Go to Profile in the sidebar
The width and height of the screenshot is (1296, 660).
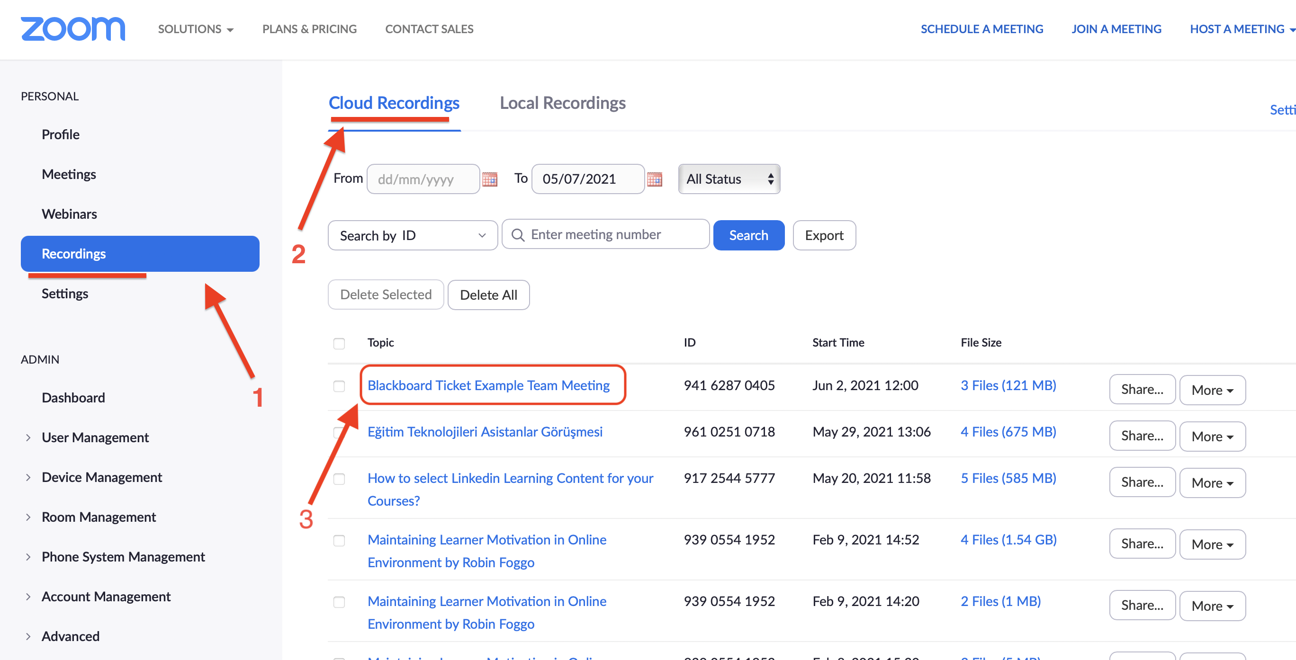(x=60, y=134)
